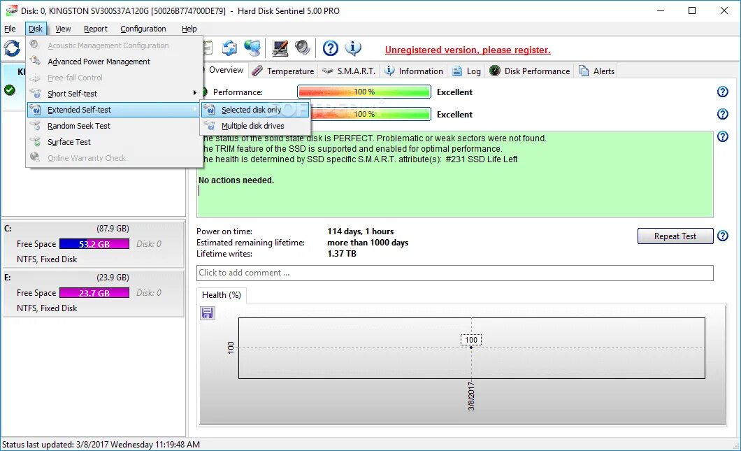Switch to the Log tab
The width and height of the screenshot is (741, 451).
pyautogui.click(x=466, y=71)
